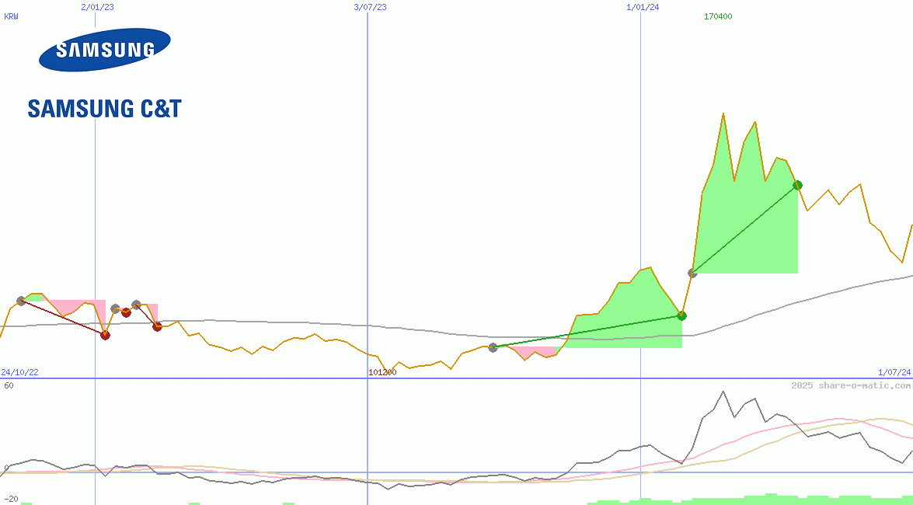
Task: Click the Samsung oval logo
Action: click(x=104, y=50)
